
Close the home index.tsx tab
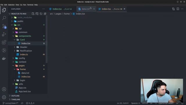124,9
